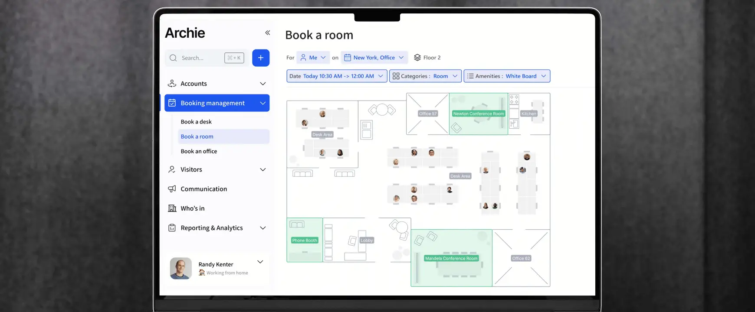Open Book a desk page
Viewport: 755px width, 312px height.
pyautogui.click(x=196, y=122)
